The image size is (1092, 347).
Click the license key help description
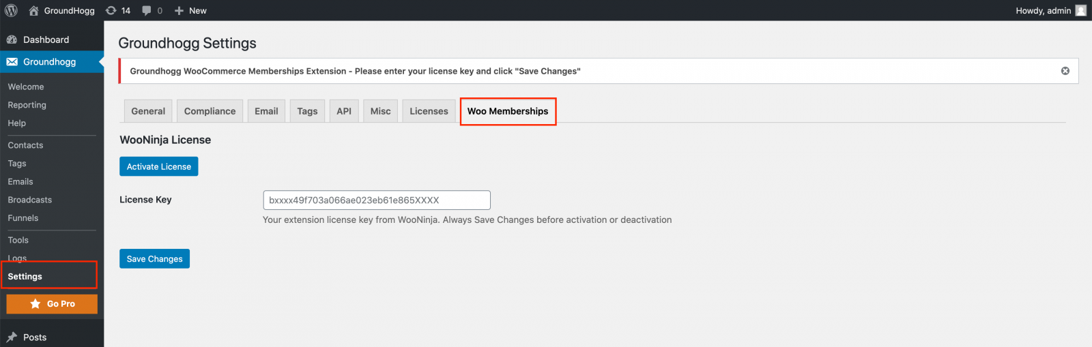(x=468, y=220)
